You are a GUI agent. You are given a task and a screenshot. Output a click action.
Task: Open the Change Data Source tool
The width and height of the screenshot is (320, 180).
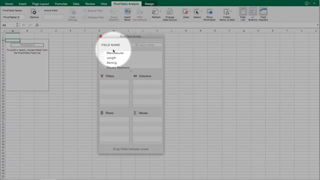tap(170, 11)
